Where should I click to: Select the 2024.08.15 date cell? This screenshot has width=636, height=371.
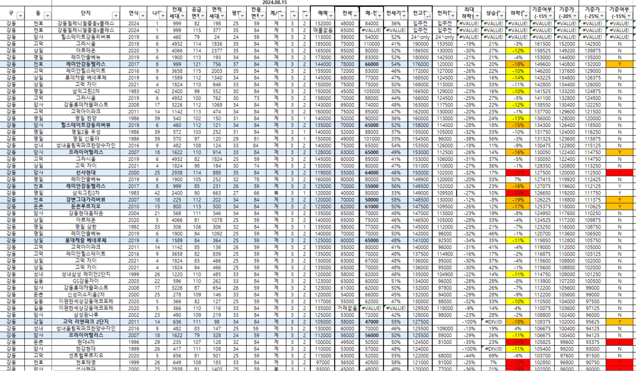[x=274, y=3]
